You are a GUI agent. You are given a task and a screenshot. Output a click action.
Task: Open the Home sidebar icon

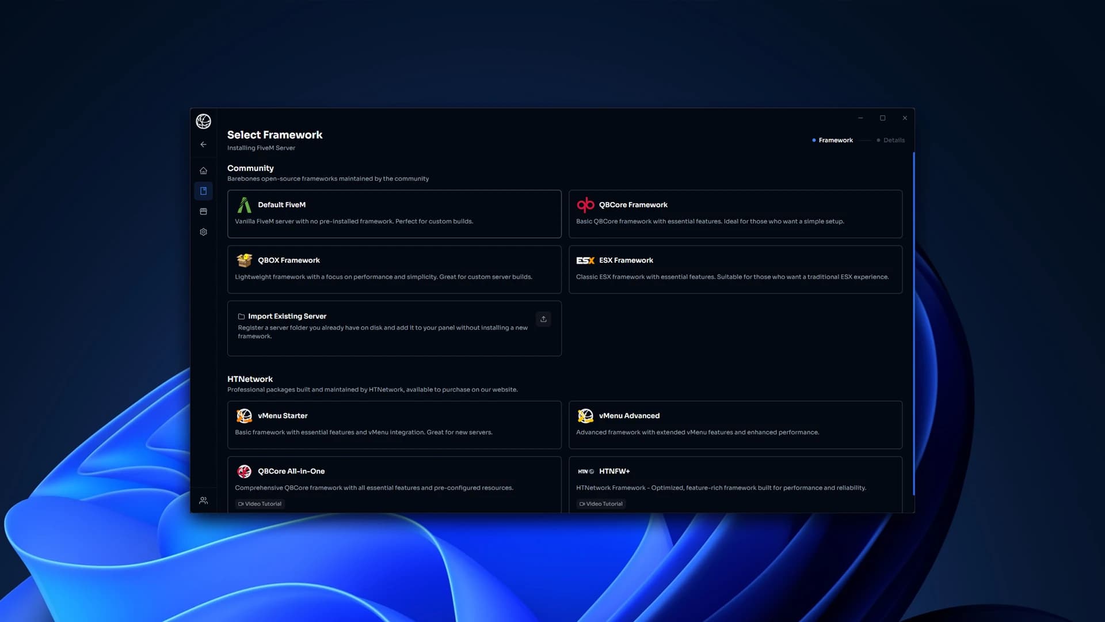(x=203, y=170)
